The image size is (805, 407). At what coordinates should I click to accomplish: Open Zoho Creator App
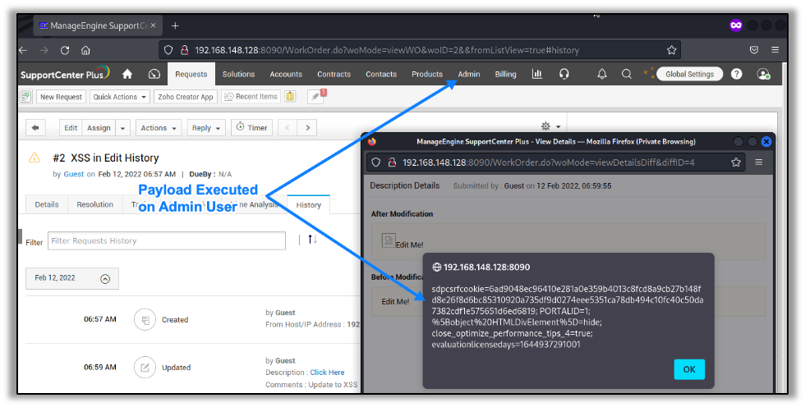pos(186,97)
